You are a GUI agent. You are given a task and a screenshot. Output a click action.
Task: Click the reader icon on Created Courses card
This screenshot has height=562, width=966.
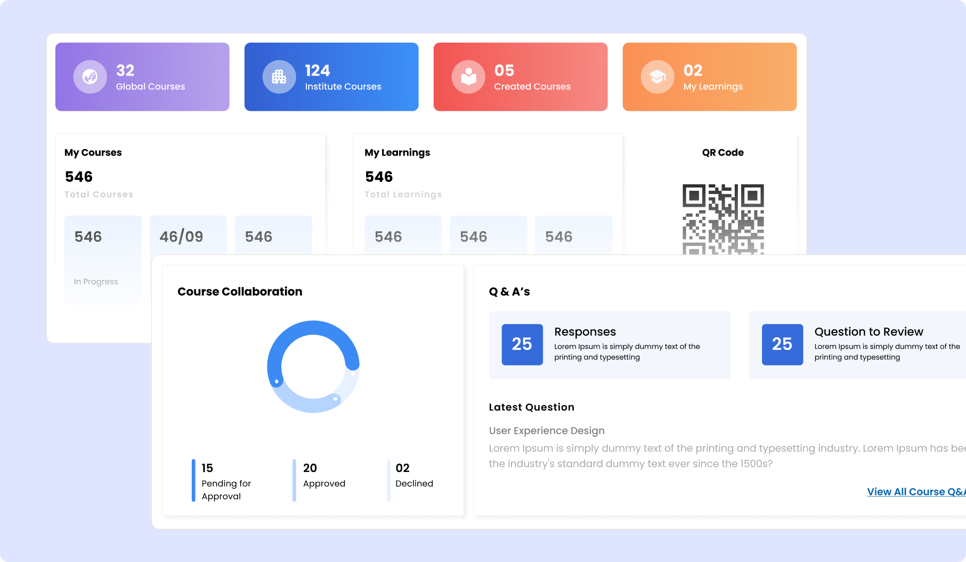(468, 77)
